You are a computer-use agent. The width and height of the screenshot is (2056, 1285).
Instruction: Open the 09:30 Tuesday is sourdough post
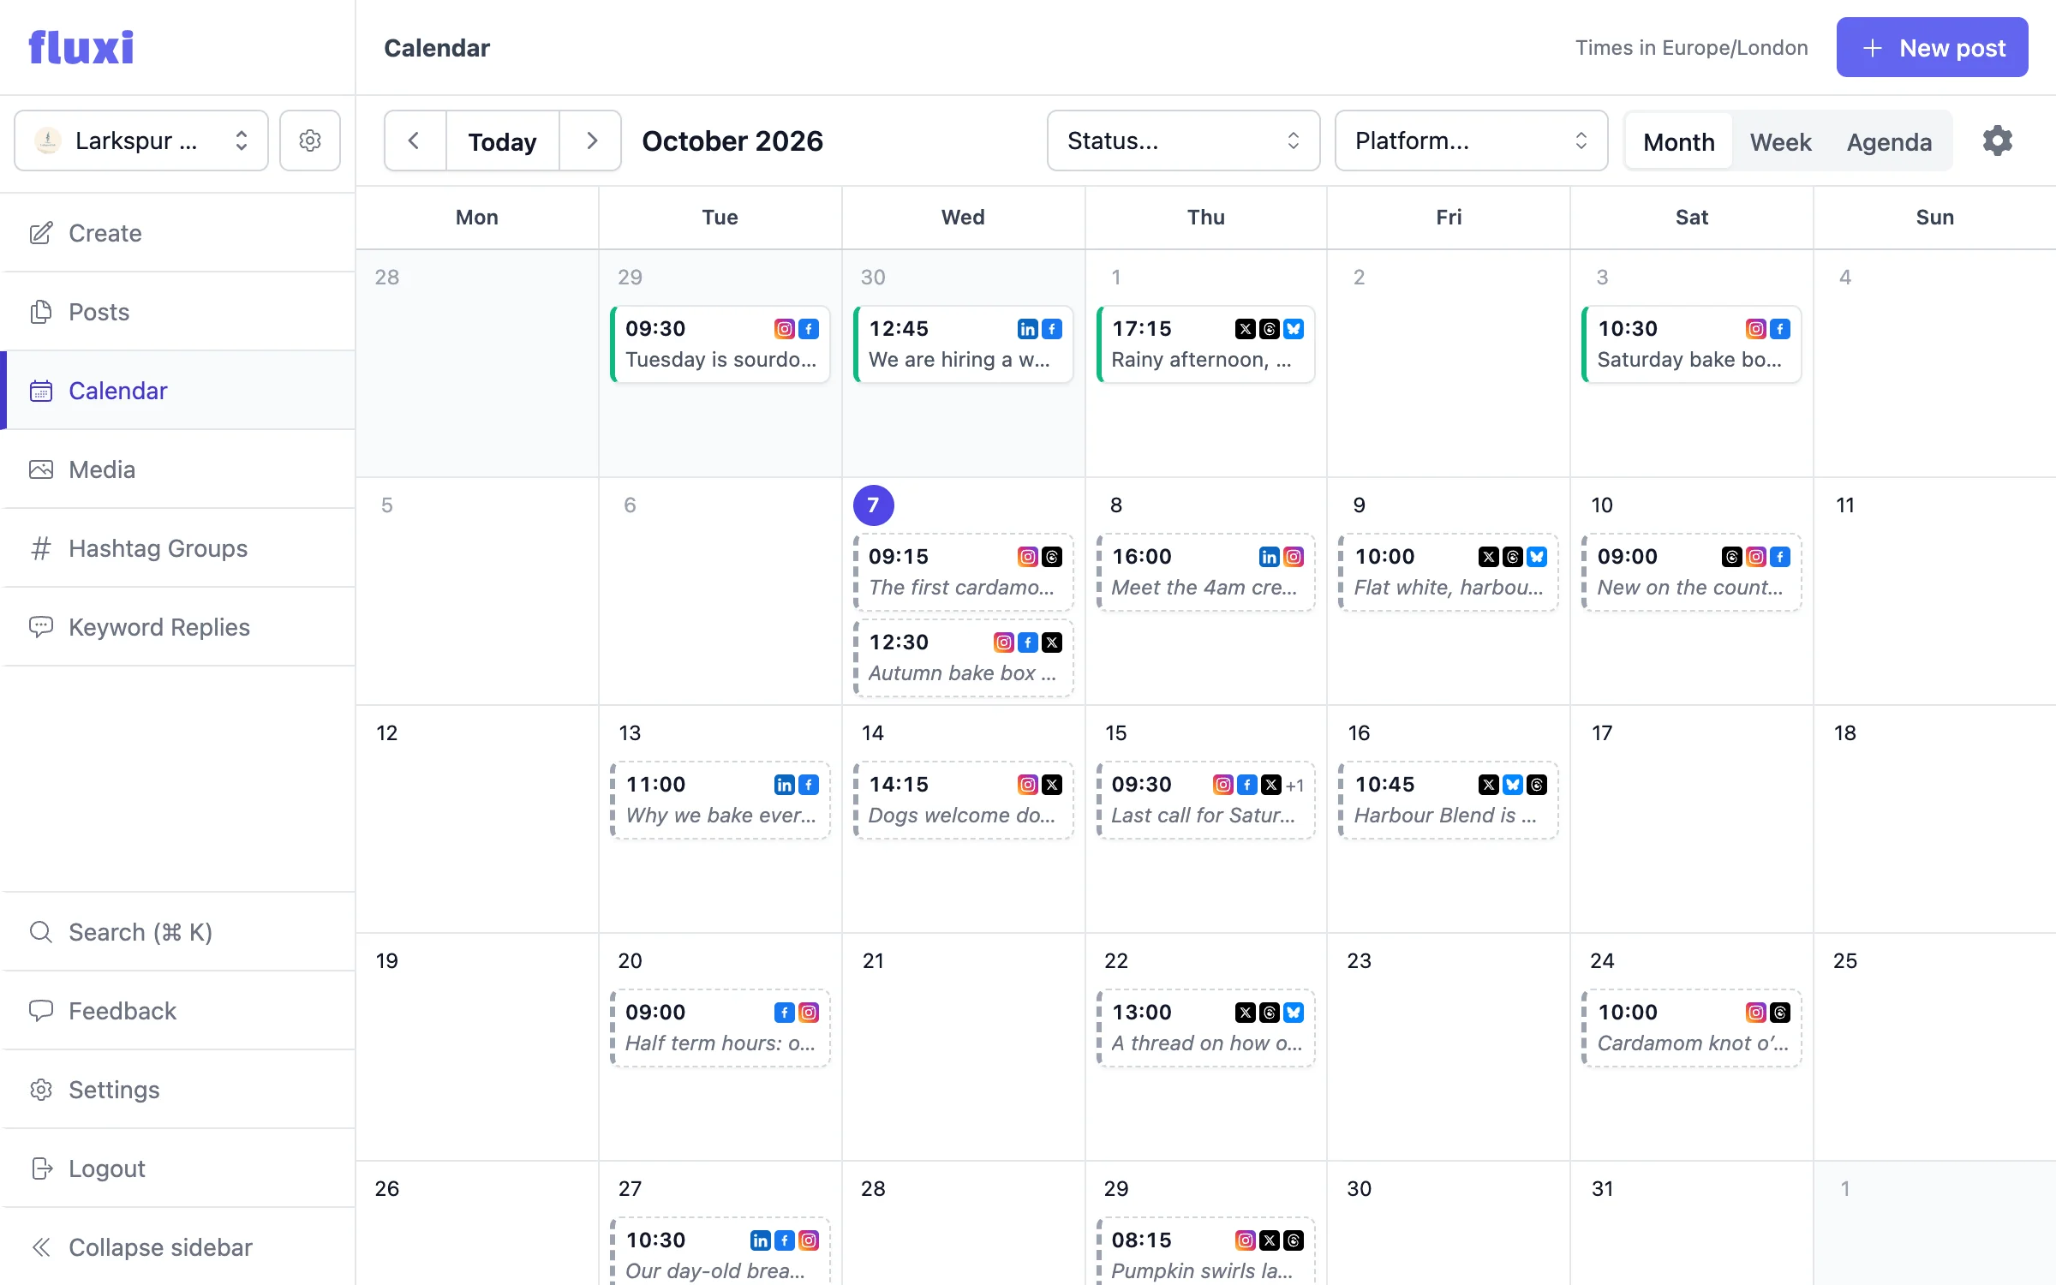click(x=720, y=344)
